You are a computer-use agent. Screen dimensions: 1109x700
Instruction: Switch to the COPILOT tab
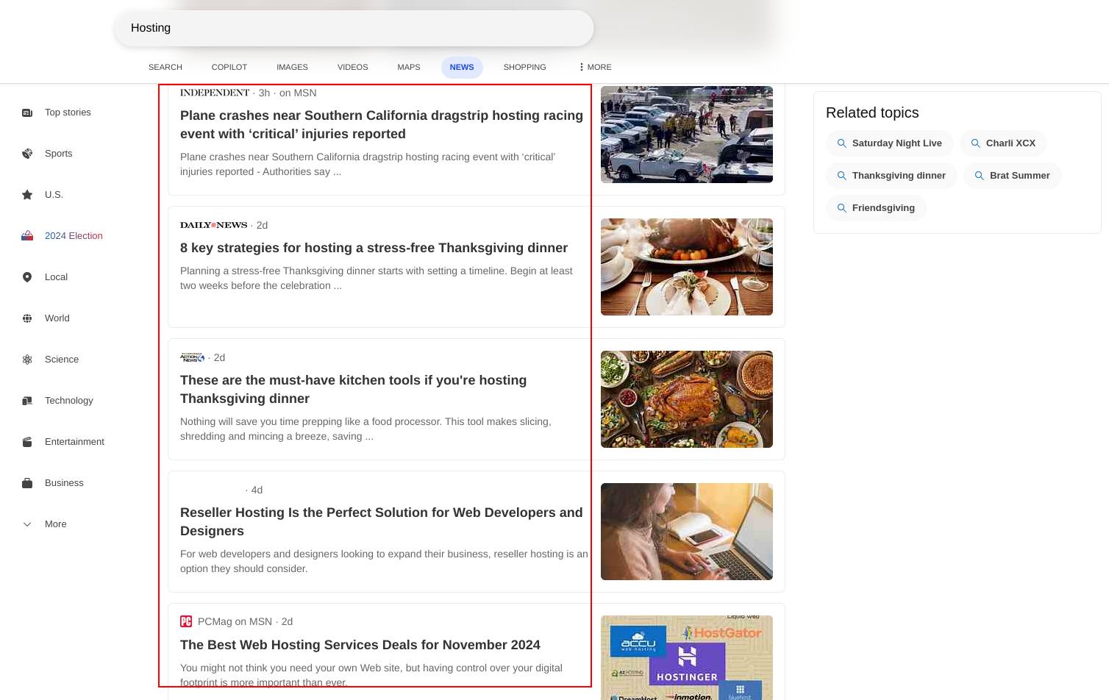pos(229,67)
